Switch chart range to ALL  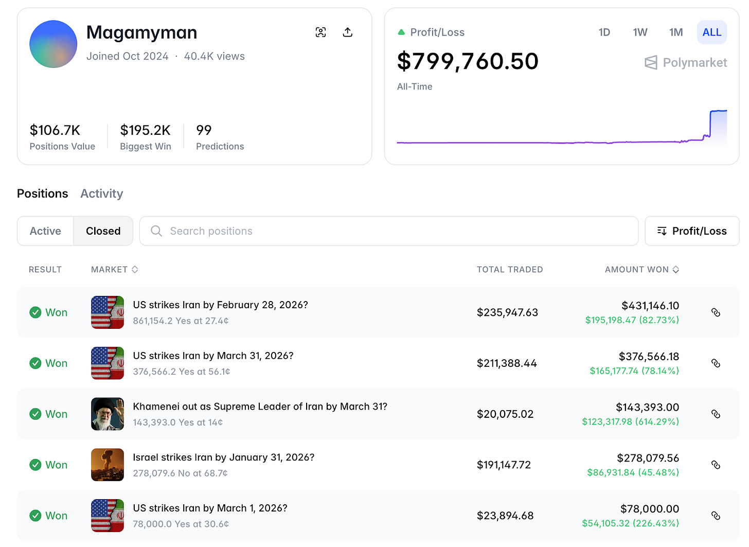click(712, 32)
